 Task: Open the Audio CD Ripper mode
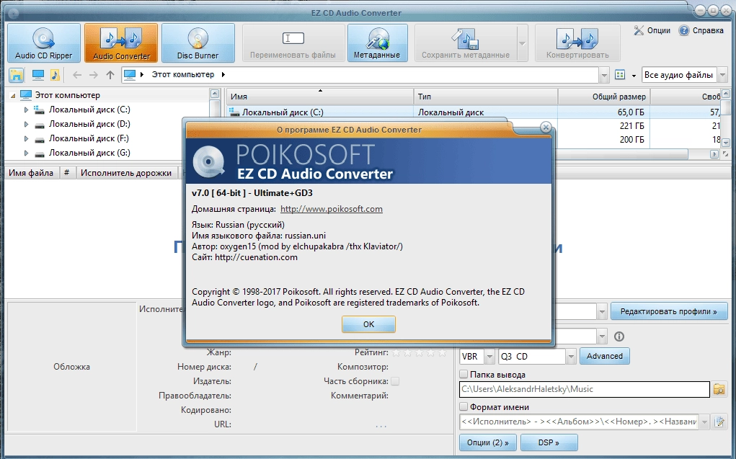(x=44, y=43)
